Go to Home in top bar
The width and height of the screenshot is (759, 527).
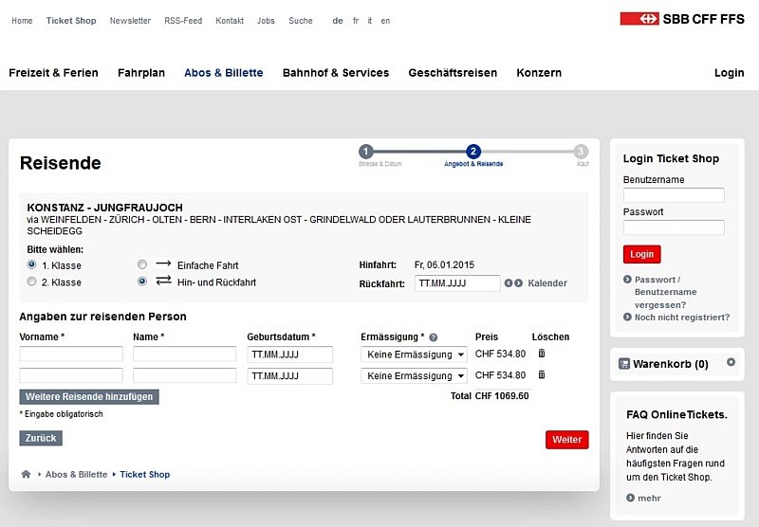pyautogui.click(x=22, y=21)
